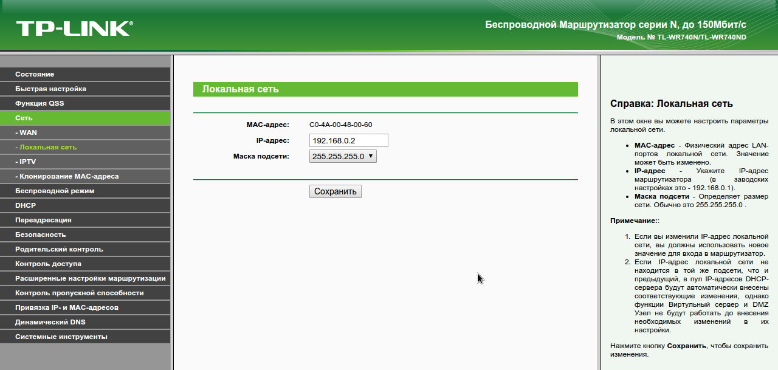Screen dimensions: 778x370
Task: Click the MAC-адрес: field label
Action: pyautogui.click(x=268, y=125)
